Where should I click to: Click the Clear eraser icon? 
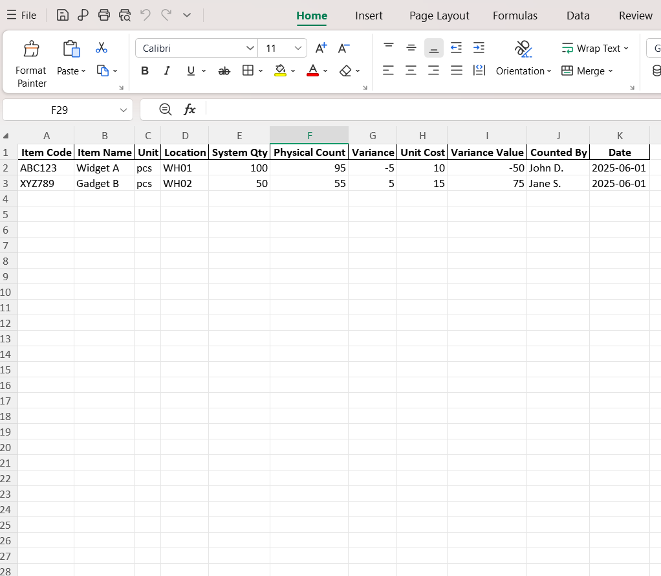(x=345, y=71)
